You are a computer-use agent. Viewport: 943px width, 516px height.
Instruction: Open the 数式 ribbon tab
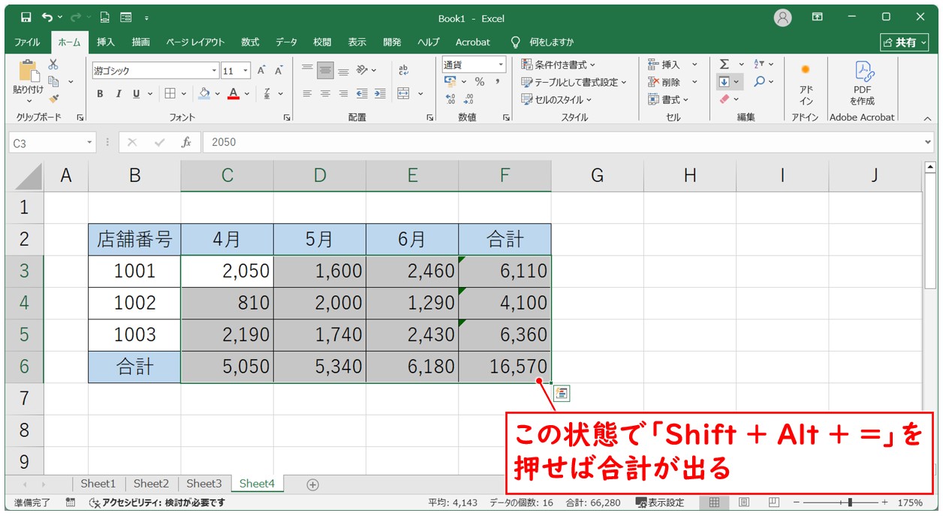tap(250, 42)
